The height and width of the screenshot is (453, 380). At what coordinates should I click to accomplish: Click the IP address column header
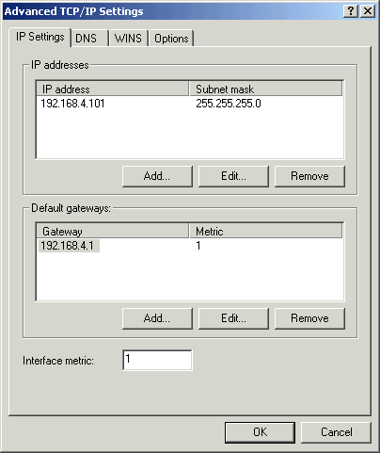click(x=113, y=89)
